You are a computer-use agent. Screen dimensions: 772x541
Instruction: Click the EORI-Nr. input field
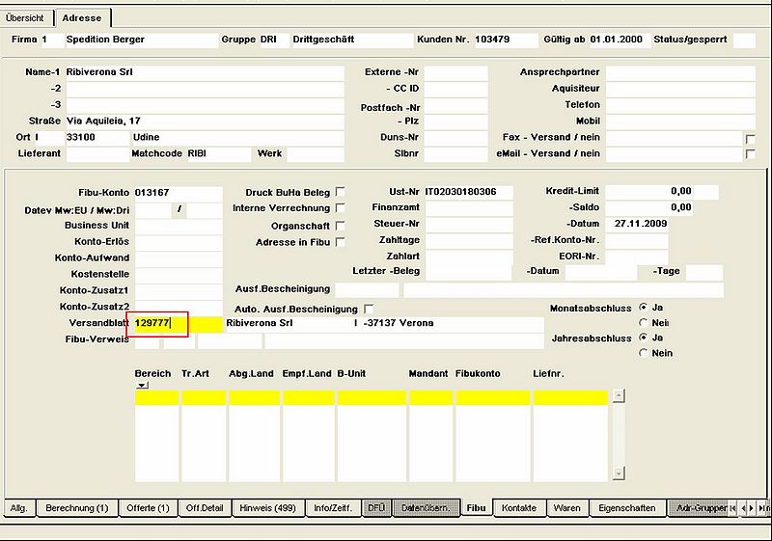637,257
